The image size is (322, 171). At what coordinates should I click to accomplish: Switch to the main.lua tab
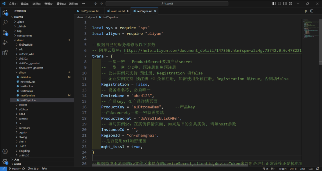(117, 11)
